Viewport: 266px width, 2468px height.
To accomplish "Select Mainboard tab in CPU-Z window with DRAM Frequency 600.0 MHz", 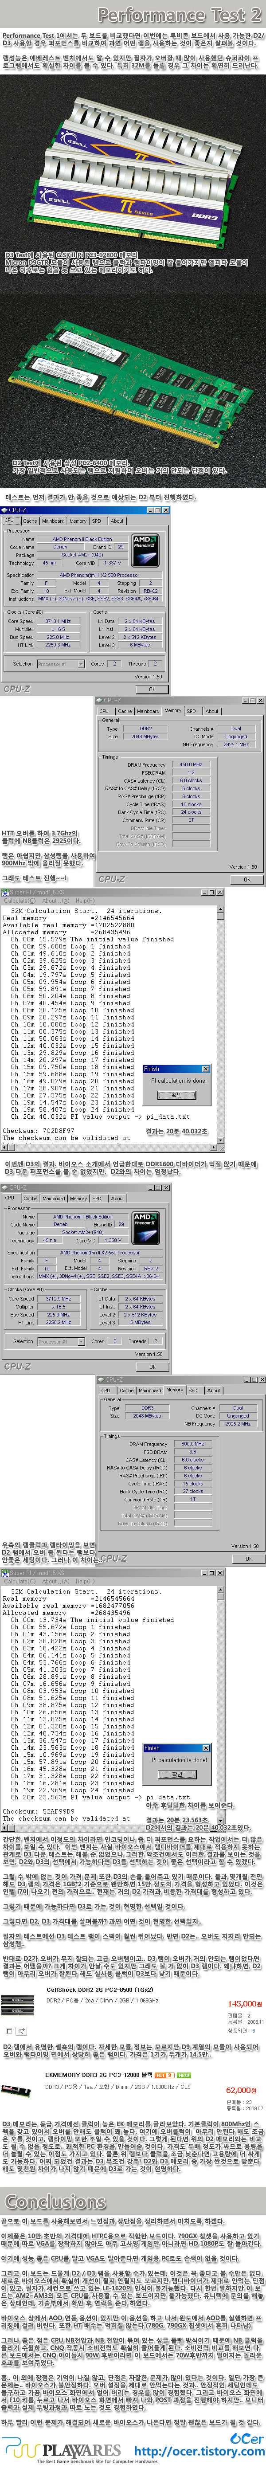I will tap(149, 1389).
